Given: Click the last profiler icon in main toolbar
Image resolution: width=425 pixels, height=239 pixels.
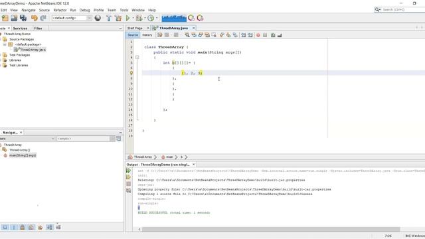Looking at the screenshot, I should pos(200,18).
